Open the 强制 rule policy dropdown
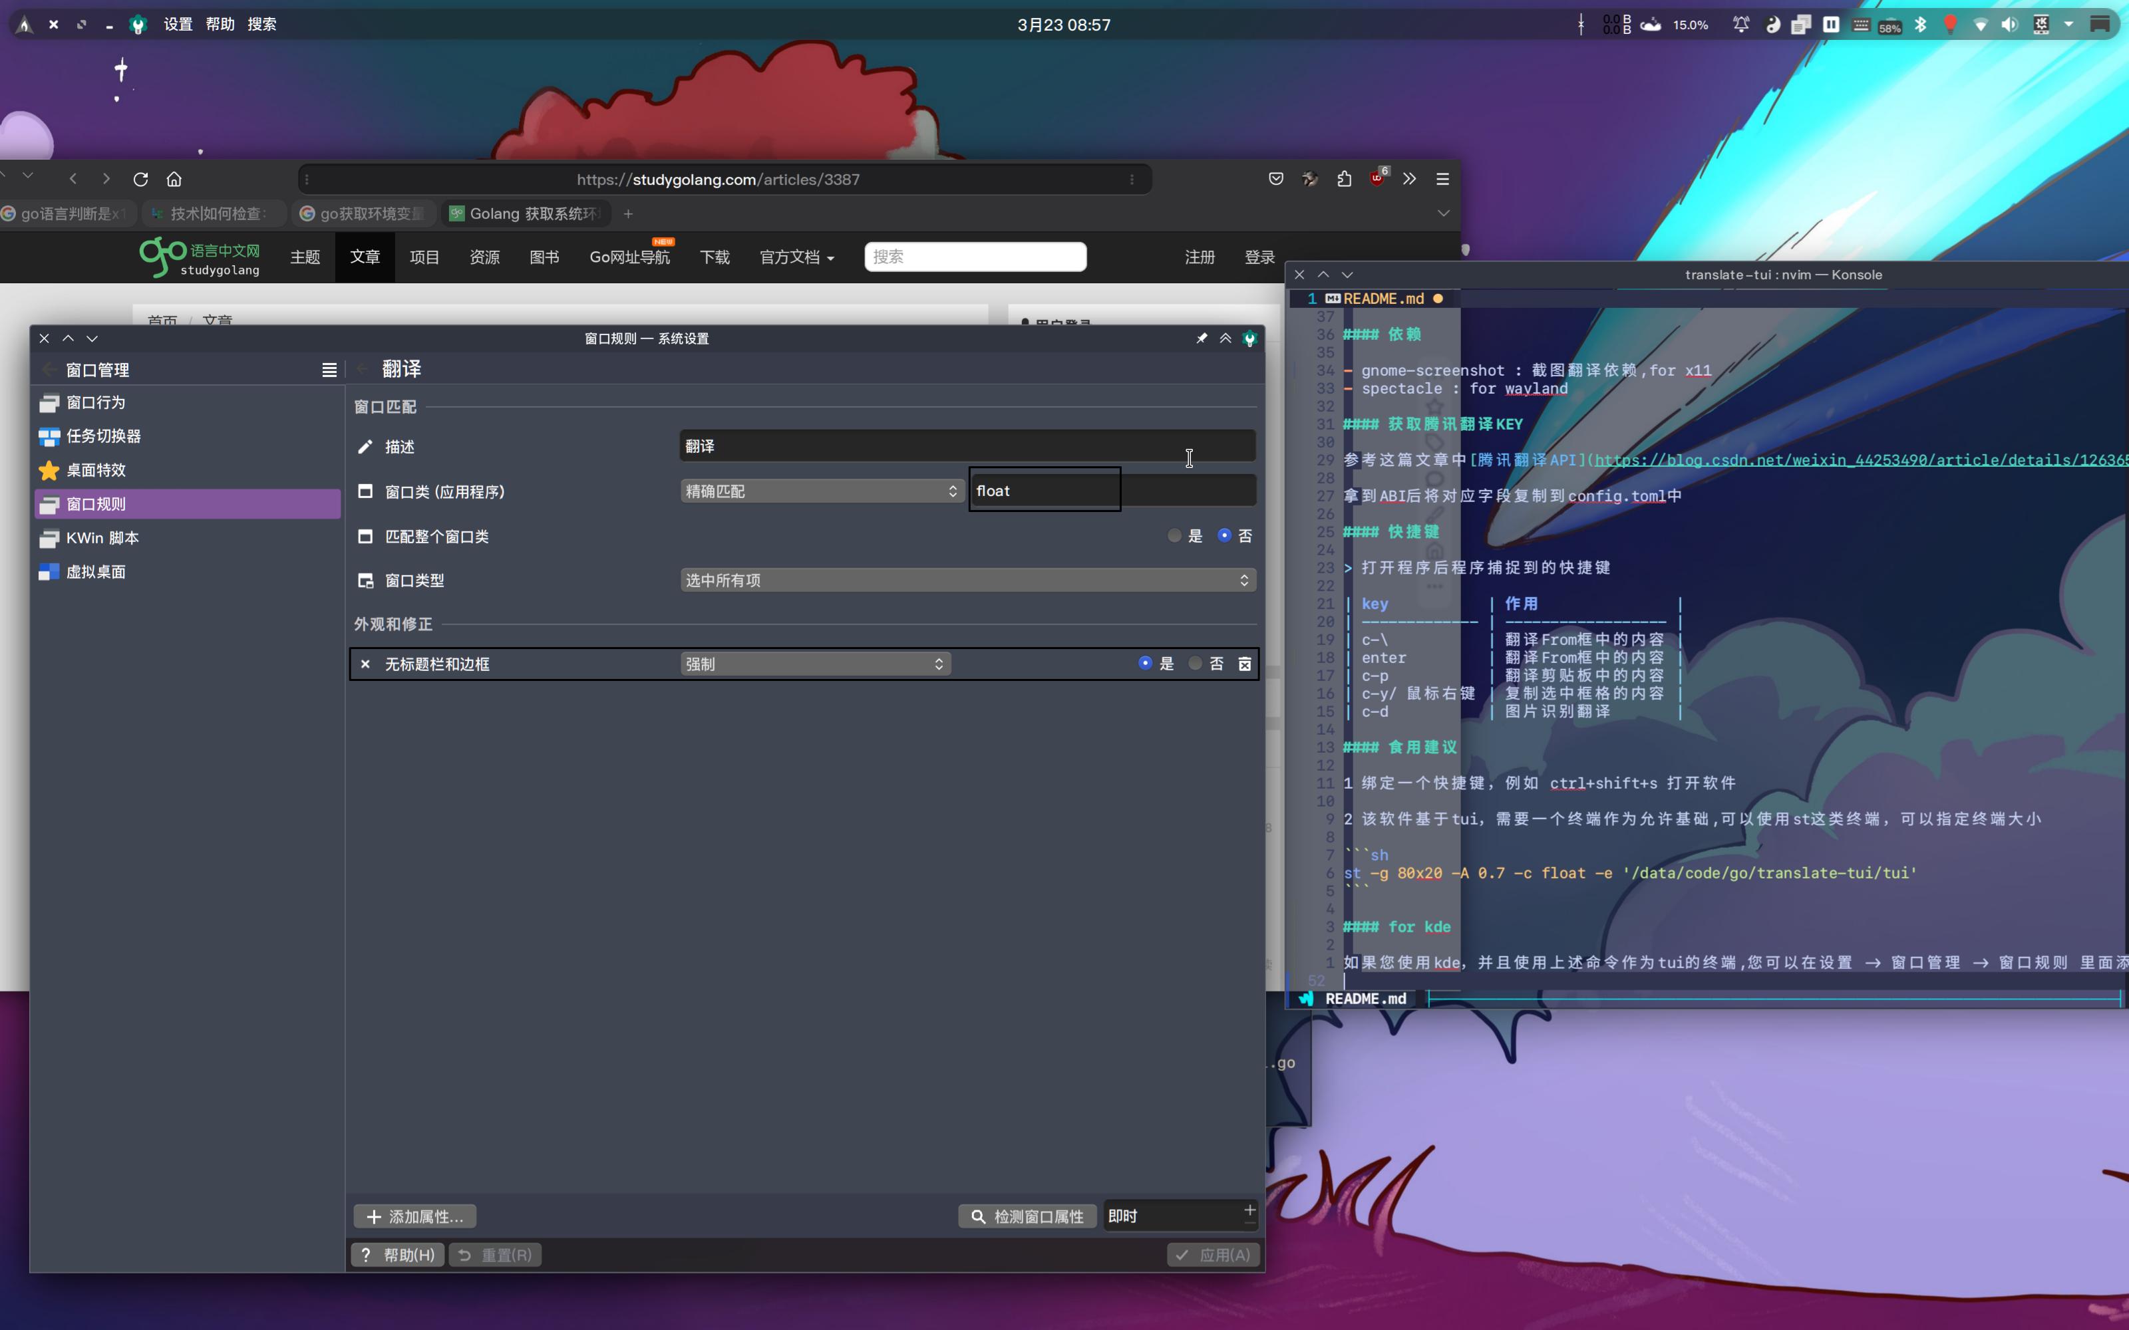The height and width of the screenshot is (1330, 2129). [x=814, y=664]
